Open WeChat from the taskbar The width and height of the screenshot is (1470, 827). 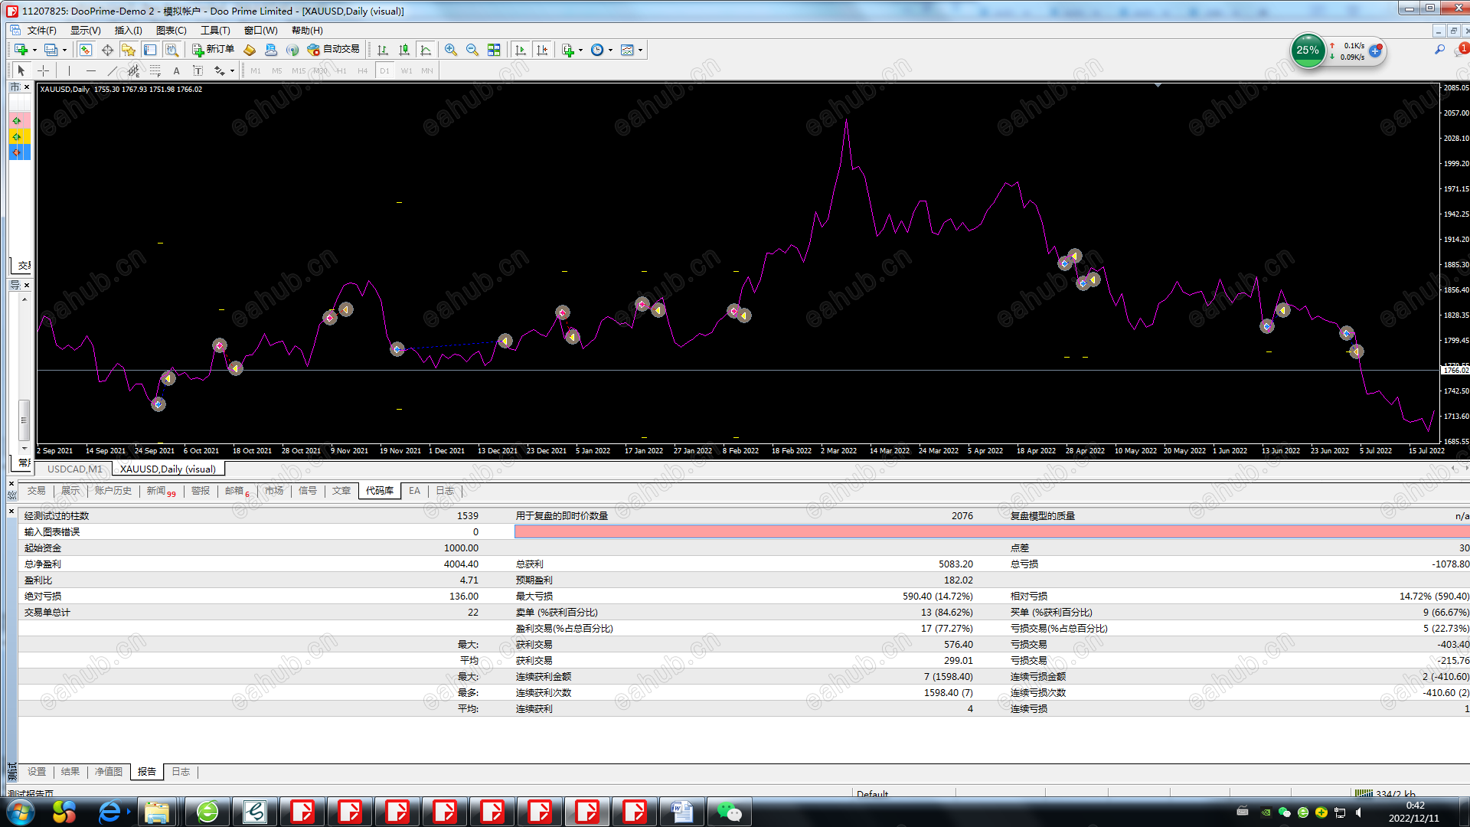pyautogui.click(x=729, y=812)
